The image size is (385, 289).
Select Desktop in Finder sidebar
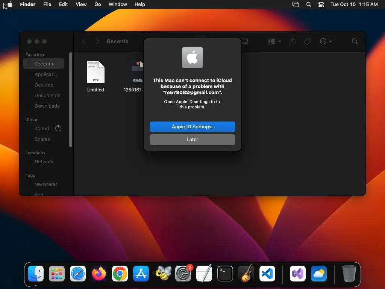point(44,85)
